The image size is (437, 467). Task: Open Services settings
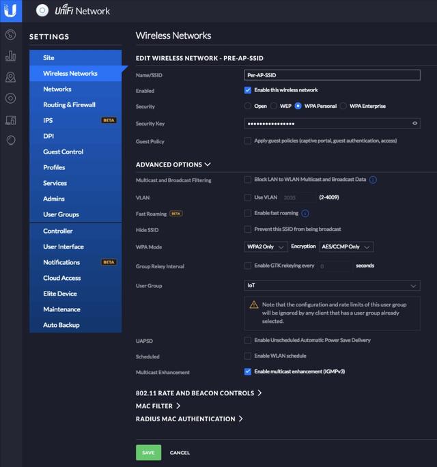coord(76,183)
